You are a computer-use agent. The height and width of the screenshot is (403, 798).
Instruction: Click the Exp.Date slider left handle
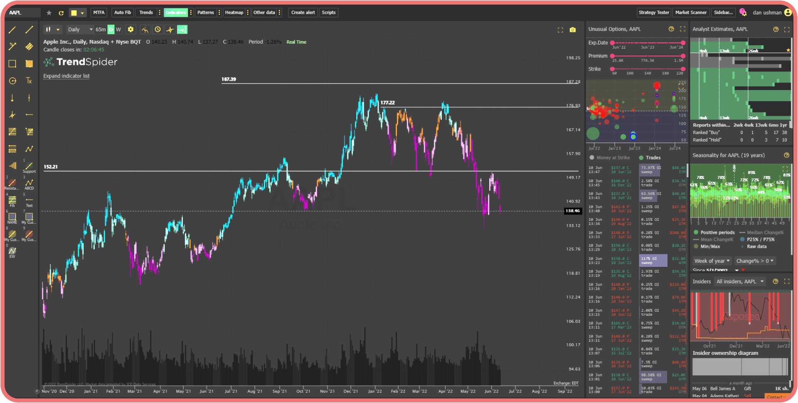[x=612, y=43]
